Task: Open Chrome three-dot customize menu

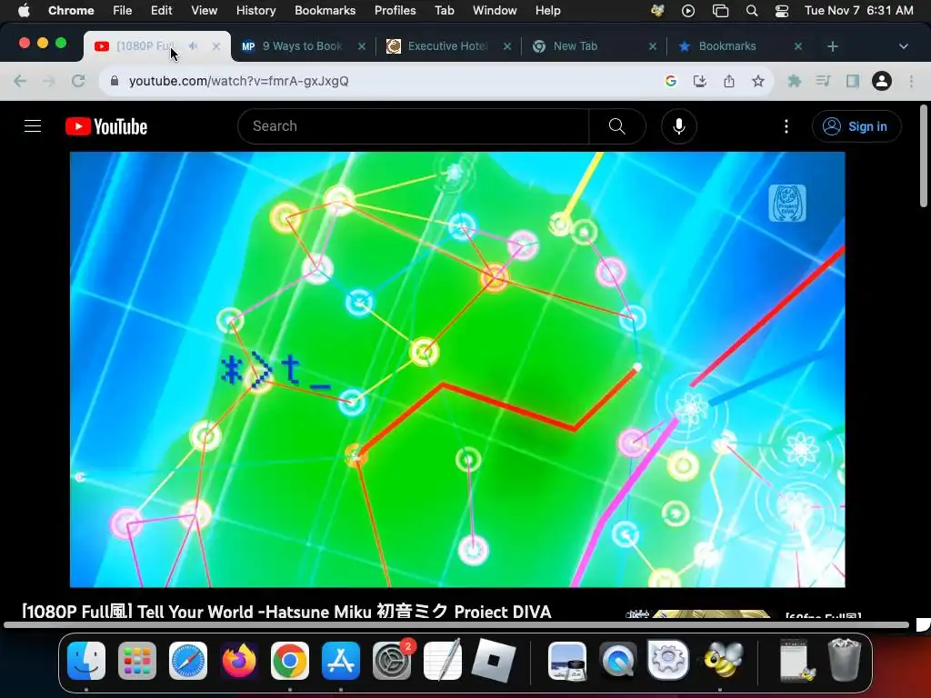Action: click(911, 81)
